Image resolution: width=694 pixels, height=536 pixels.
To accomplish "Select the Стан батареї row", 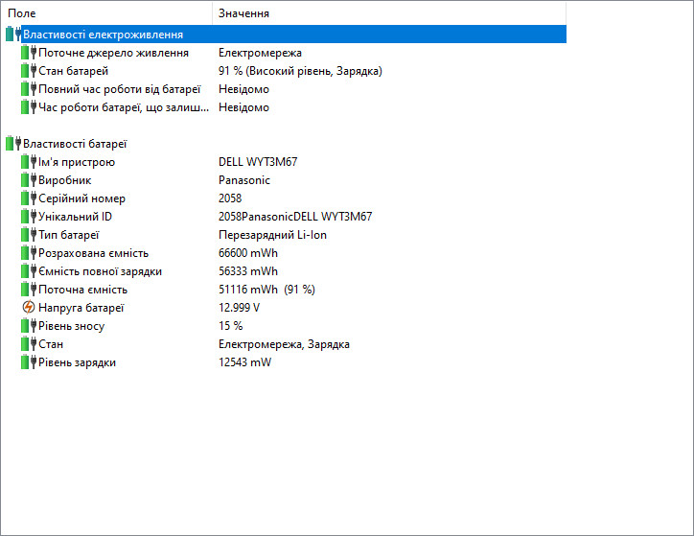I will point(73,71).
